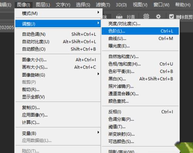The height and width of the screenshot is (153, 193).
Task: Open the crop overlay grid icon
Action: coord(146,17)
